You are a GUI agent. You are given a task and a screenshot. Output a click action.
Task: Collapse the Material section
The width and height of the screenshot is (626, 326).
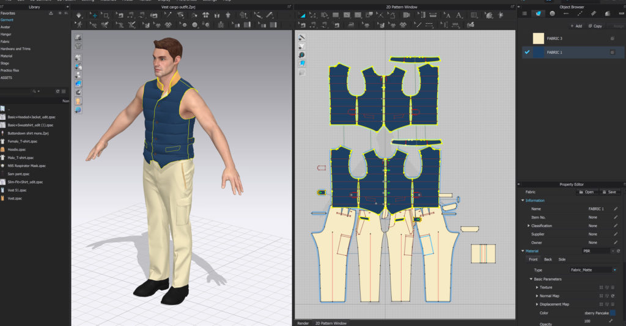(523, 251)
